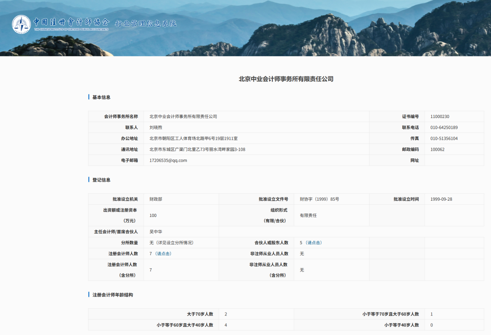Click the 小于等于70岁且大于60岁人数 label

click(391, 314)
